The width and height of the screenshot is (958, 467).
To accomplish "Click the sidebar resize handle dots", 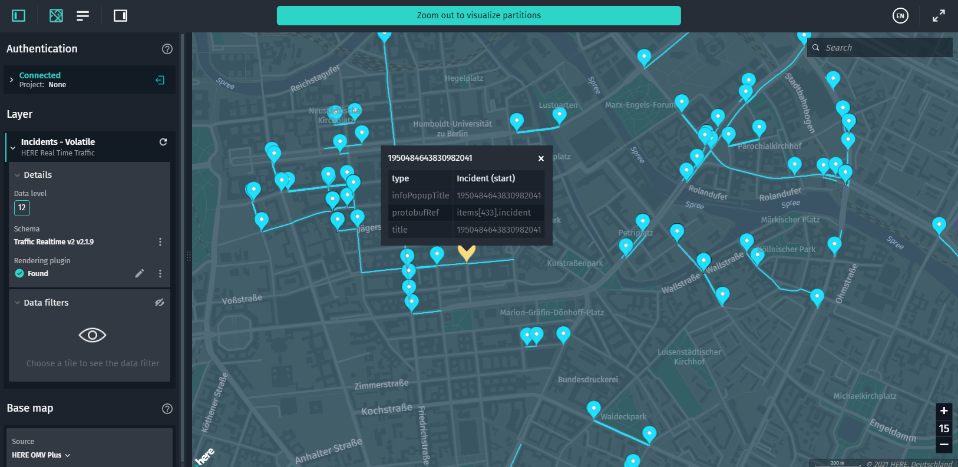I will pos(189,256).
